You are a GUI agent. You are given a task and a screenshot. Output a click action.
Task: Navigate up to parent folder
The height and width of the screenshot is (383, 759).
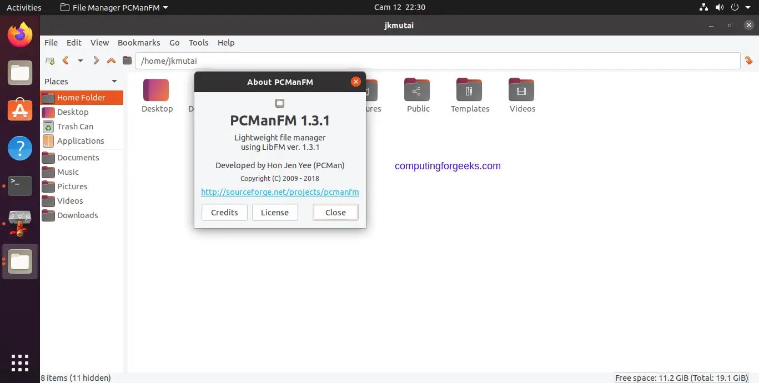pyautogui.click(x=110, y=61)
